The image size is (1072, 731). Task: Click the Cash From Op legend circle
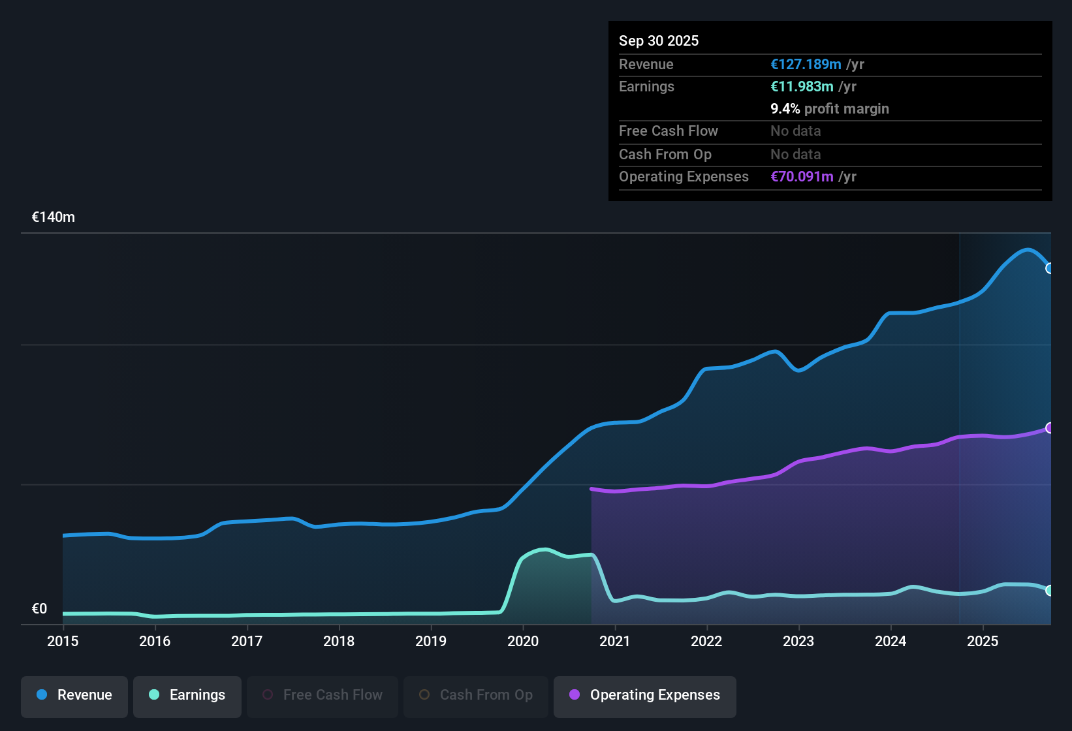(424, 695)
